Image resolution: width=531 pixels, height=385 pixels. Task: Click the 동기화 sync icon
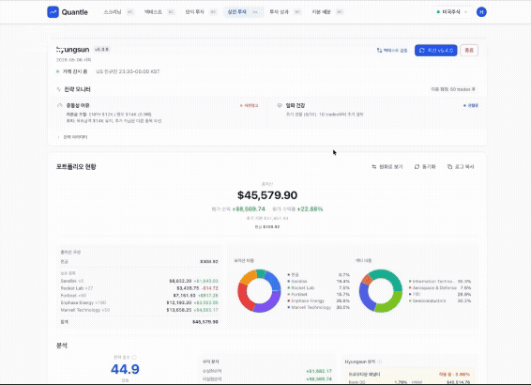tap(417, 167)
